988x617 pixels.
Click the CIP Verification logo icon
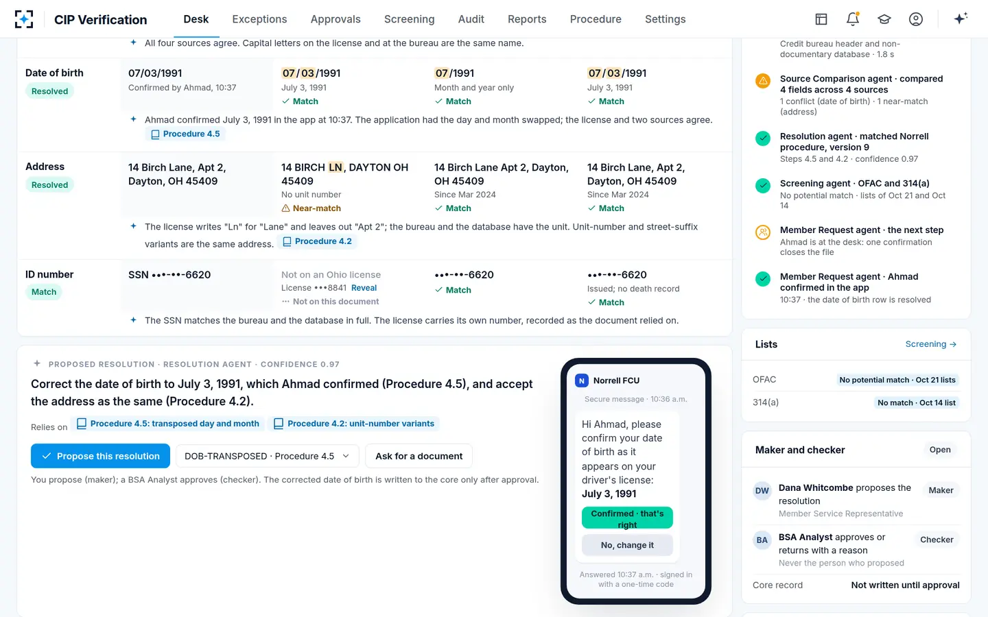pos(24,19)
